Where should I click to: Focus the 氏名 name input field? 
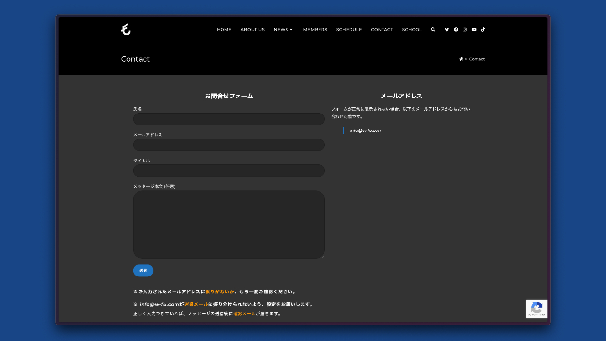[x=229, y=119]
